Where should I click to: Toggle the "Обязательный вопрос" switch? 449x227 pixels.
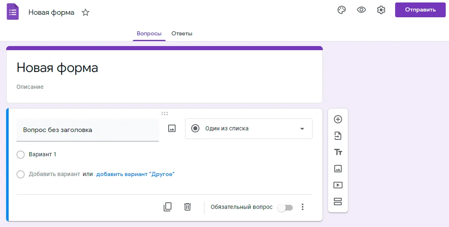click(285, 208)
